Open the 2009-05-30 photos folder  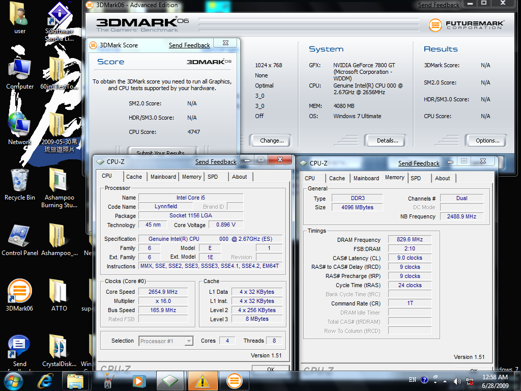click(59, 132)
